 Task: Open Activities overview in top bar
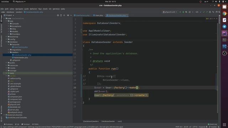[5, 1]
